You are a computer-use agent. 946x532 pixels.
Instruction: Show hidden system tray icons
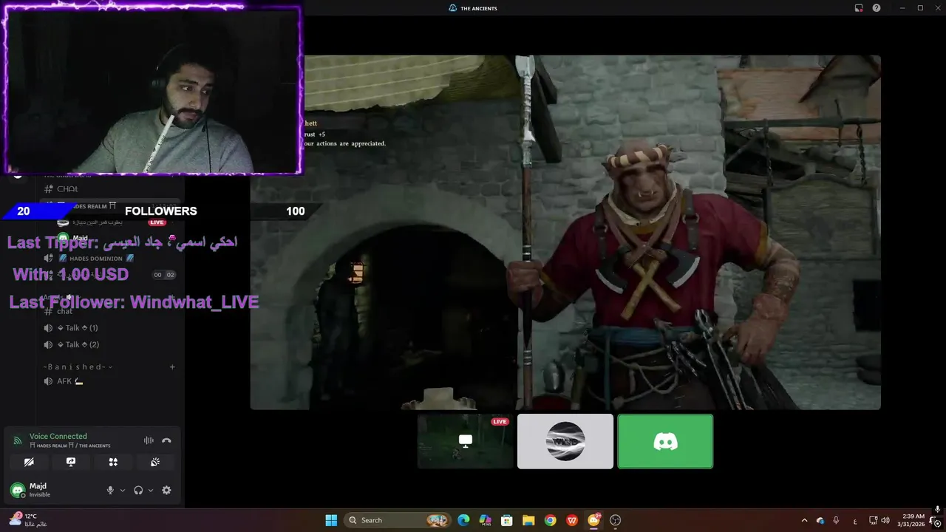tap(804, 520)
